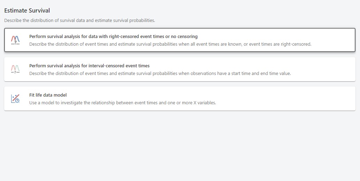Click the 'Estimate Survival' page heading
Viewport: 360px width, 181px height.
[27, 10]
